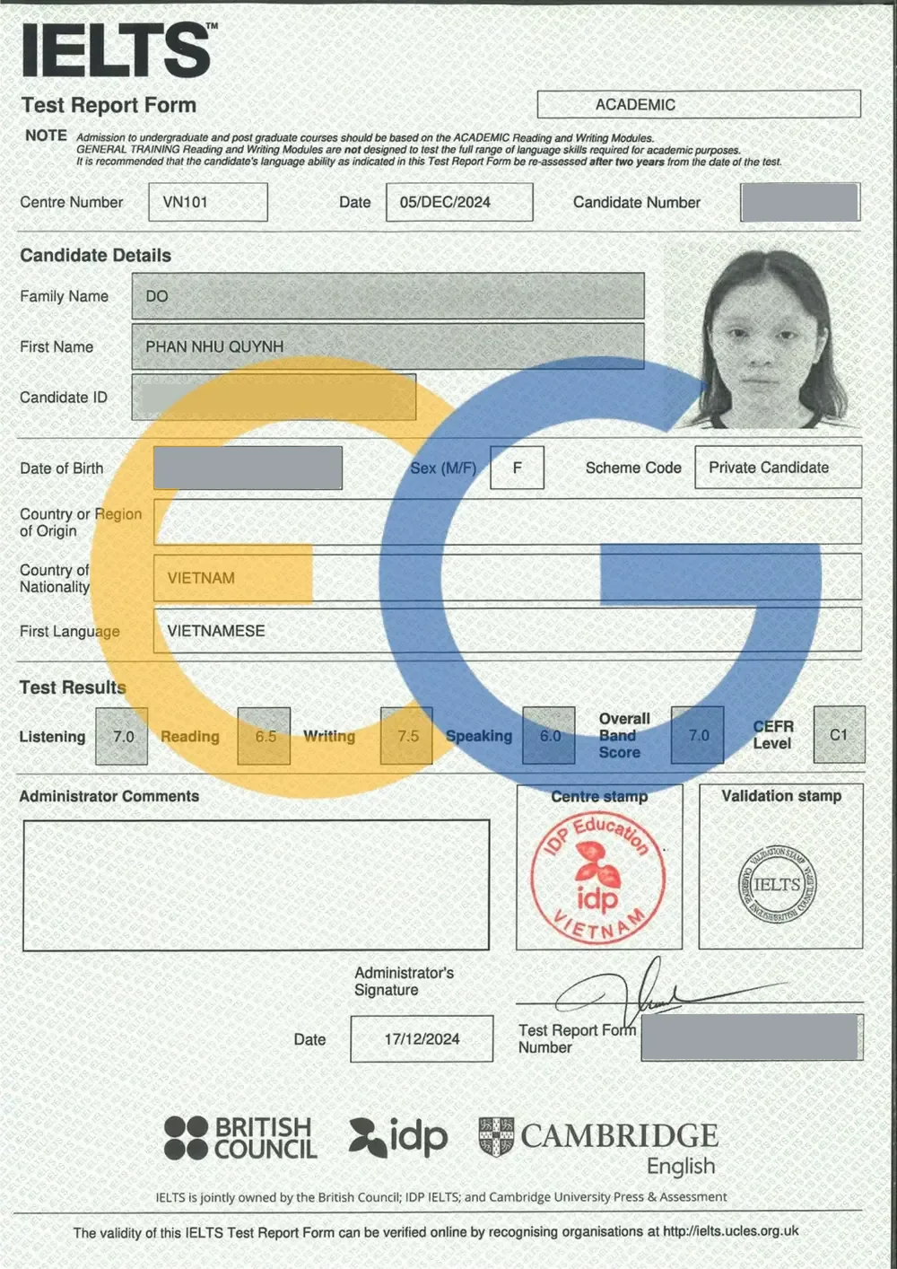Click the Test Report Form Number box

(x=752, y=1037)
